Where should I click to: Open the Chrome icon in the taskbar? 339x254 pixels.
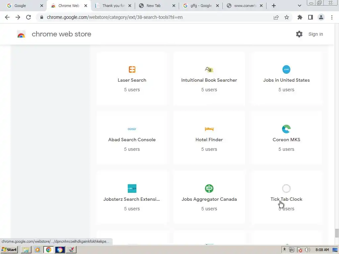tap(48, 250)
